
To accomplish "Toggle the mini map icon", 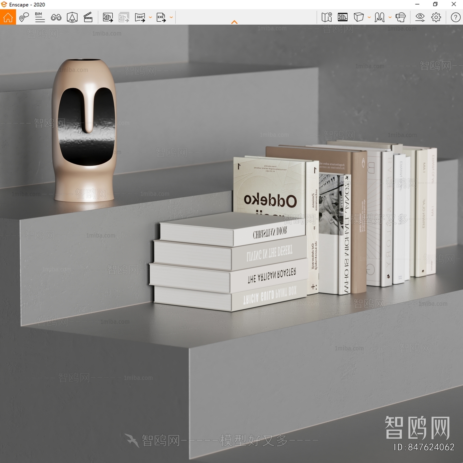I will (327, 17).
